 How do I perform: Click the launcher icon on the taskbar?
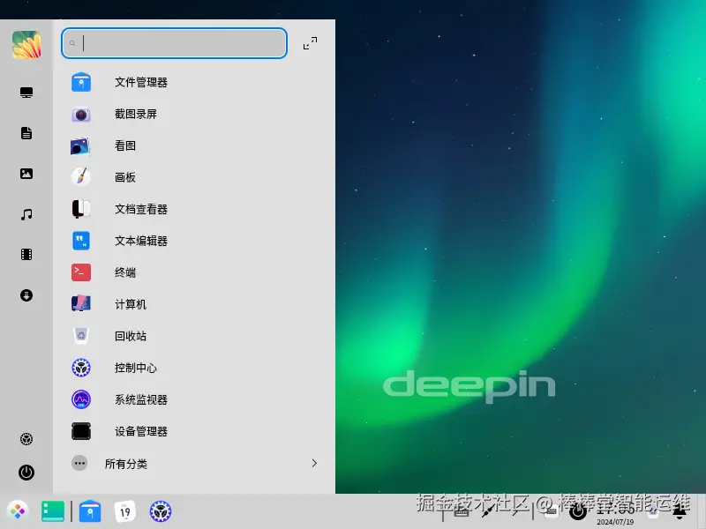pyautogui.click(x=18, y=511)
